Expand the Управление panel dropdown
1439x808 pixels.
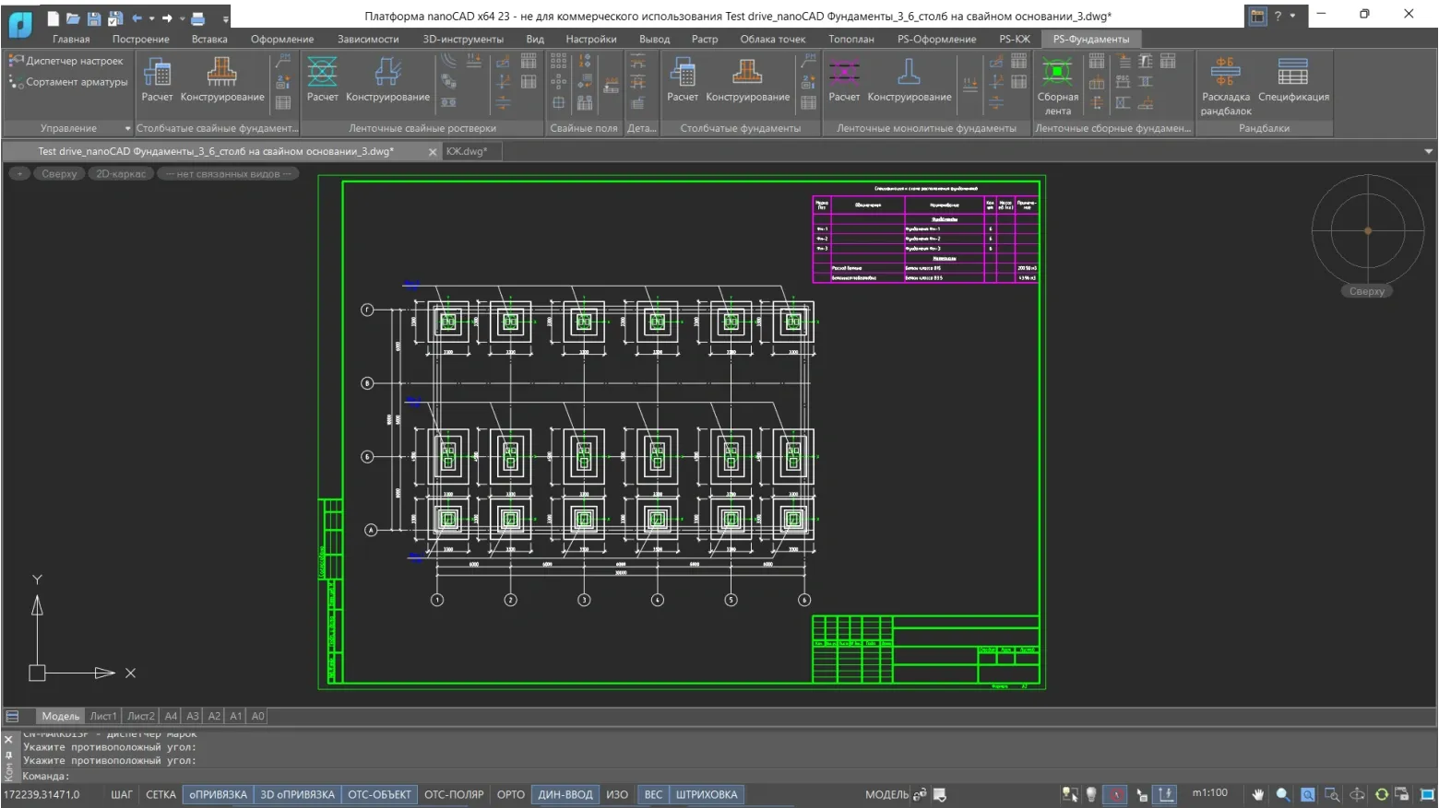tap(127, 128)
